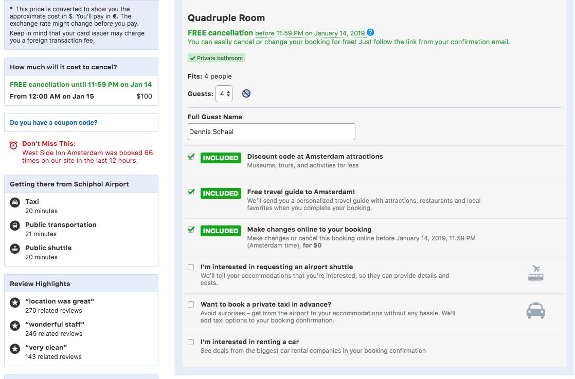
Task: Click the free cancellation deadline date link
Action: point(310,33)
